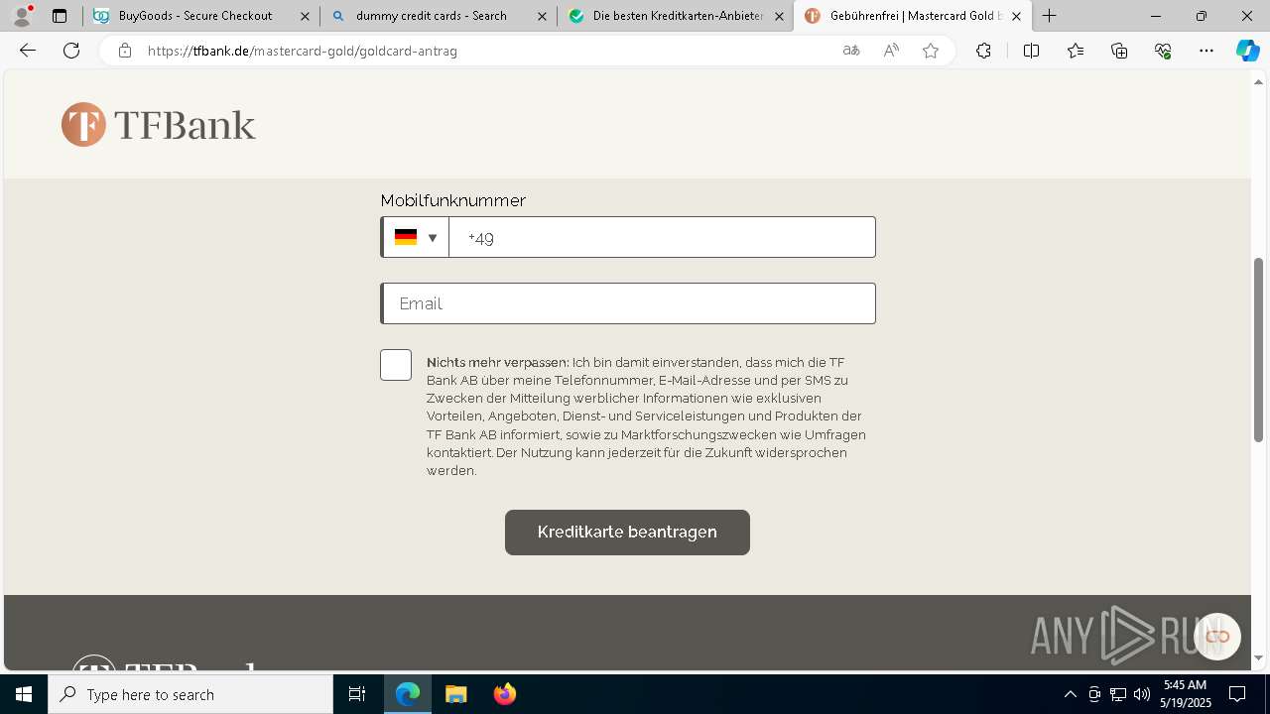The height and width of the screenshot is (714, 1270).
Task: Close the dummy credit cards tab
Action: coord(542,16)
